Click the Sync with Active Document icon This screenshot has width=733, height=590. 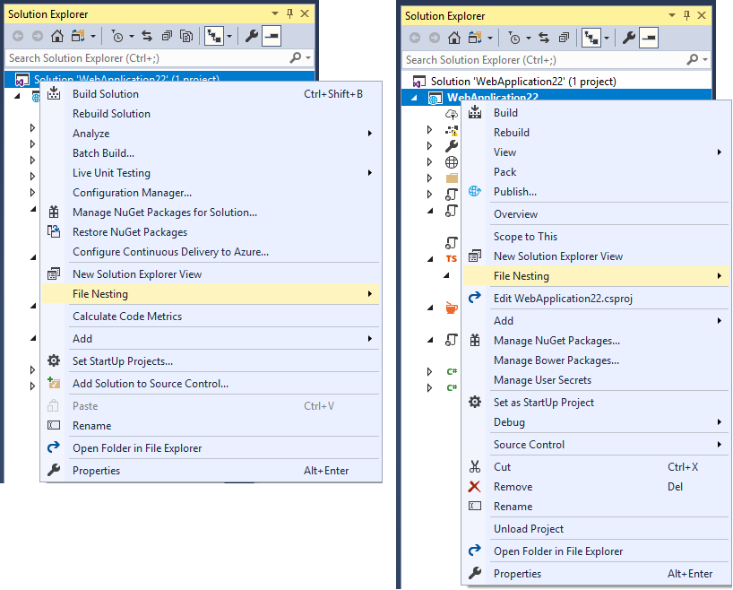145,36
